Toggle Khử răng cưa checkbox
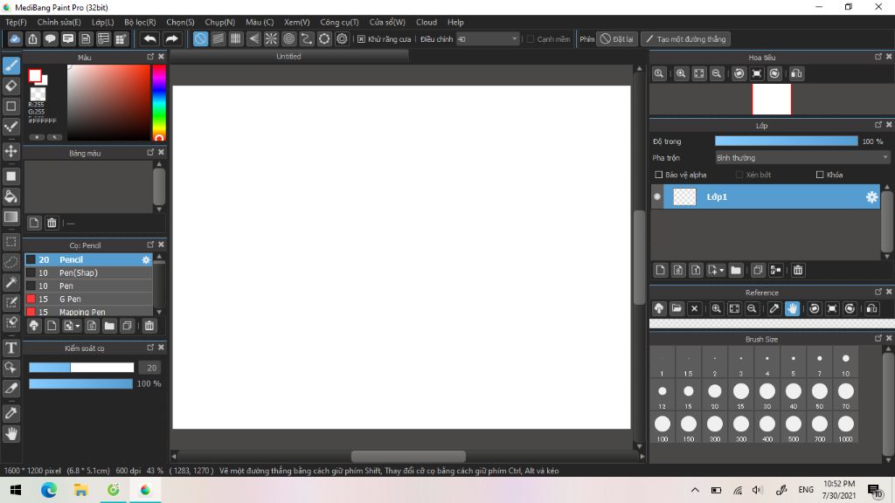The width and height of the screenshot is (895, 503). [361, 38]
